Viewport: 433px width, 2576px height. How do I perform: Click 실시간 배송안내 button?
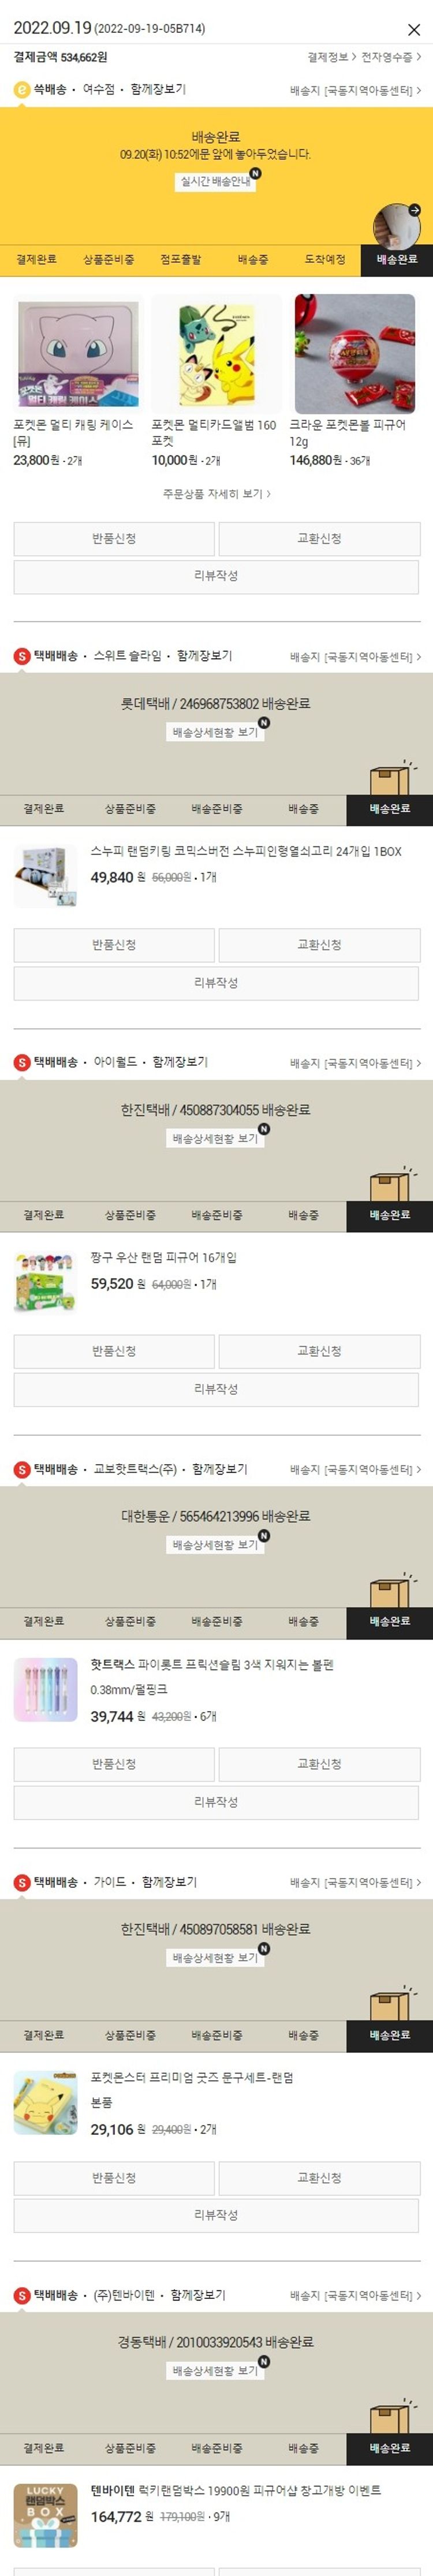point(215,182)
